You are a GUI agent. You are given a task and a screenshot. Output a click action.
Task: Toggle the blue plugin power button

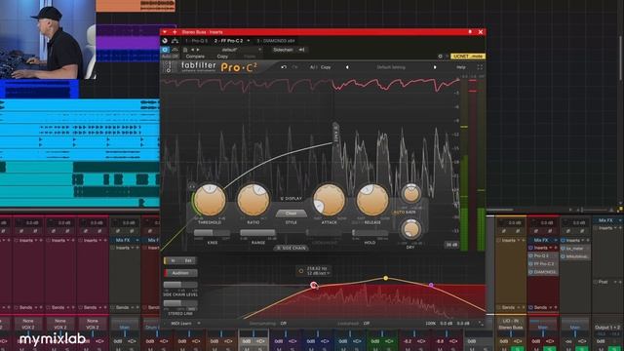click(x=165, y=50)
